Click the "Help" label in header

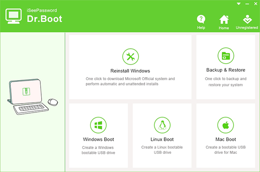(x=201, y=28)
